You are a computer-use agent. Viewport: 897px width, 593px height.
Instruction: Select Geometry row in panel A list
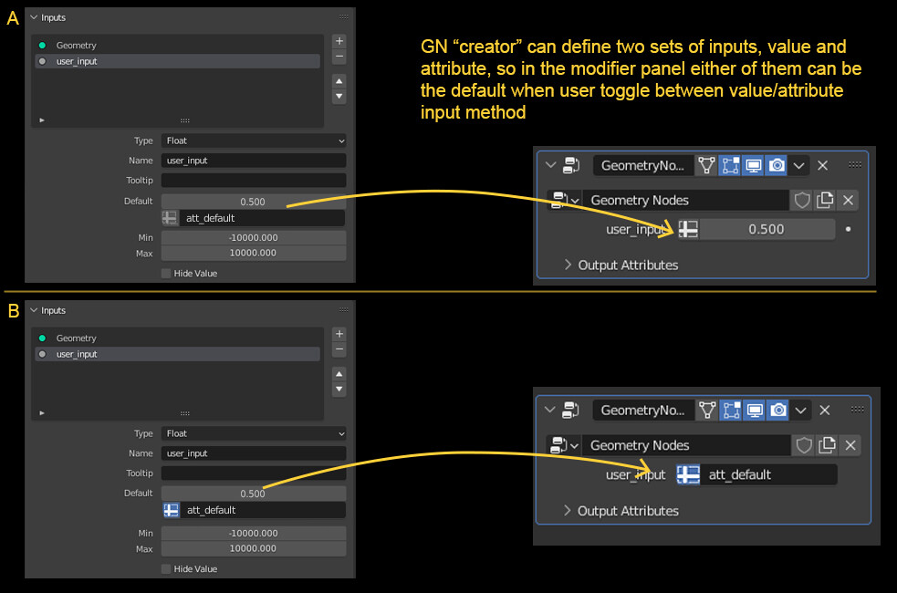coord(177,46)
